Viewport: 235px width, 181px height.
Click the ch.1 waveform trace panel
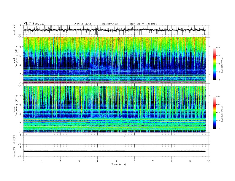click(117, 30)
